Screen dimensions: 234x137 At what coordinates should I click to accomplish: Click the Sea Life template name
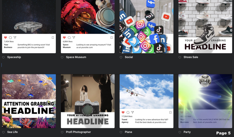point(13,132)
